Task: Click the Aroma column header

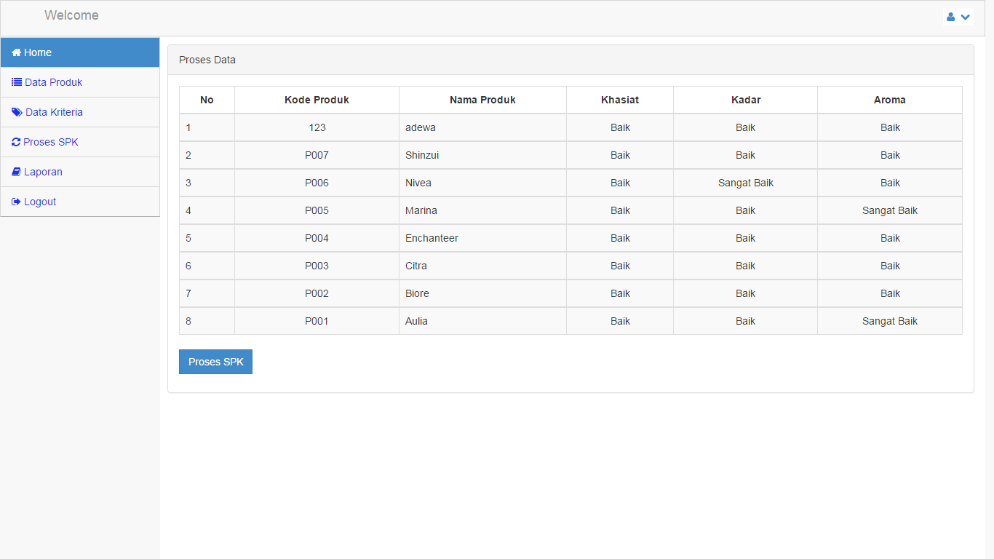Action: [x=889, y=100]
